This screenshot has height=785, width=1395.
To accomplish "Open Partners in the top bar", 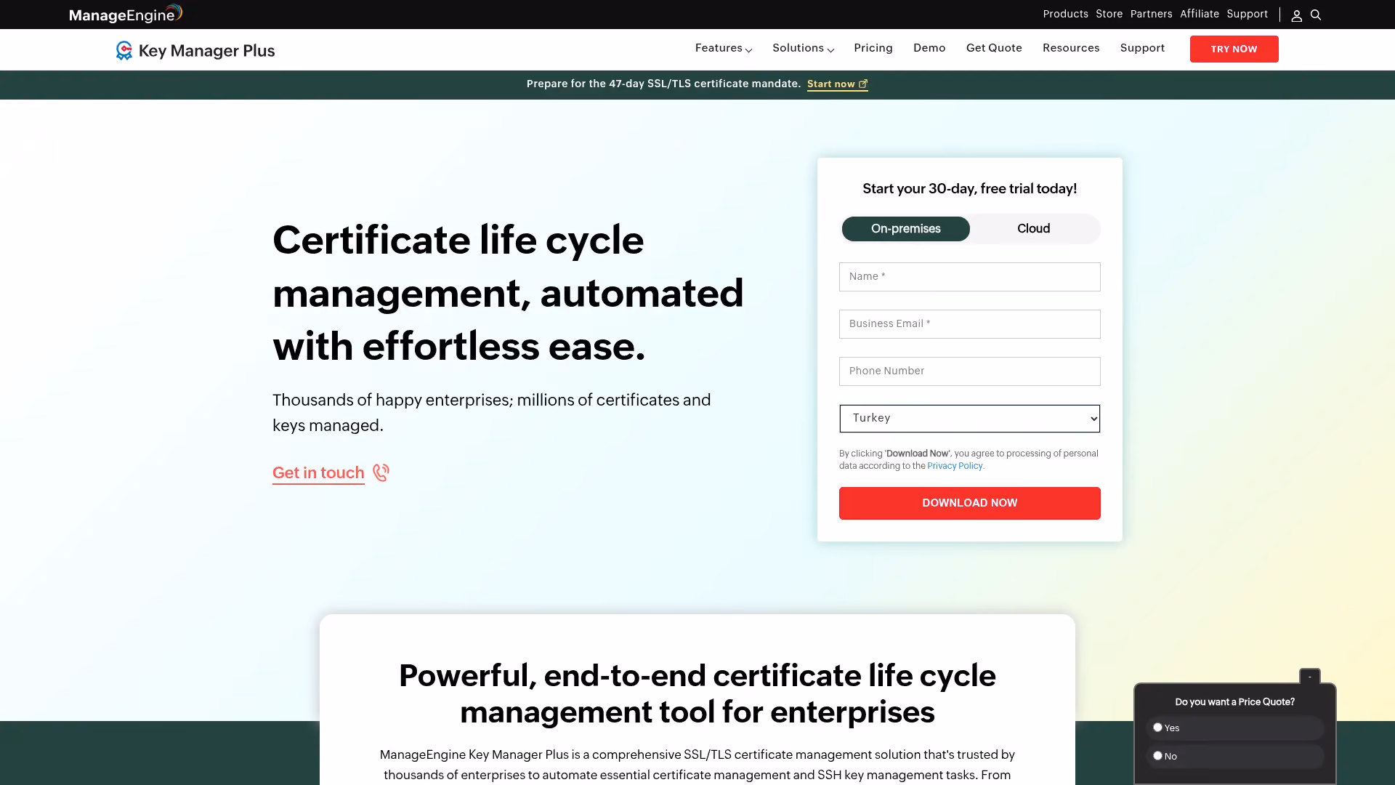I will tap(1151, 14).
